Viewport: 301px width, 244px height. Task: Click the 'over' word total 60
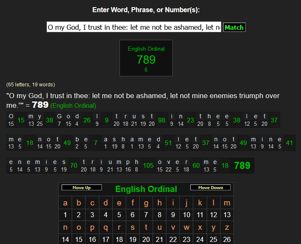click(x=196, y=166)
